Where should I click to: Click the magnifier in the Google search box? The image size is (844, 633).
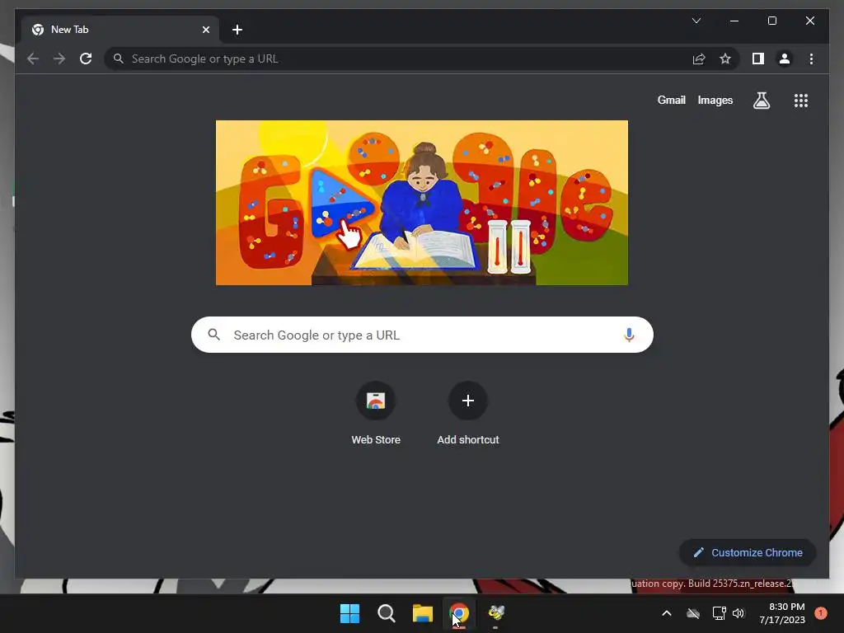(x=213, y=335)
